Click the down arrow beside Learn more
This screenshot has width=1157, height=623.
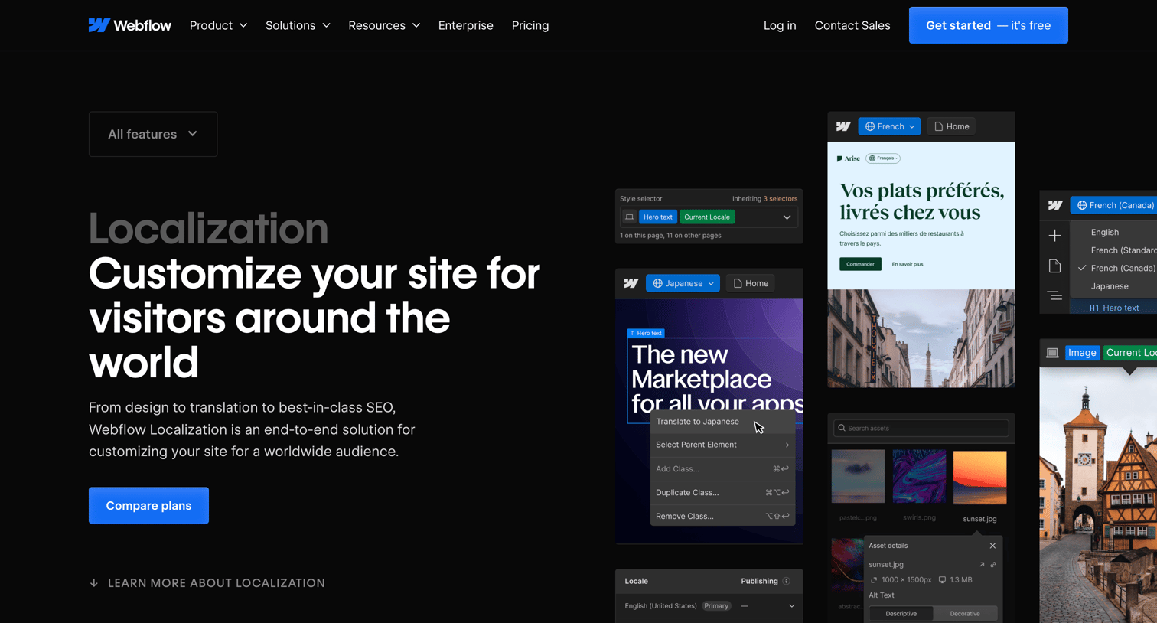pyautogui.click(x=94, y=583)
